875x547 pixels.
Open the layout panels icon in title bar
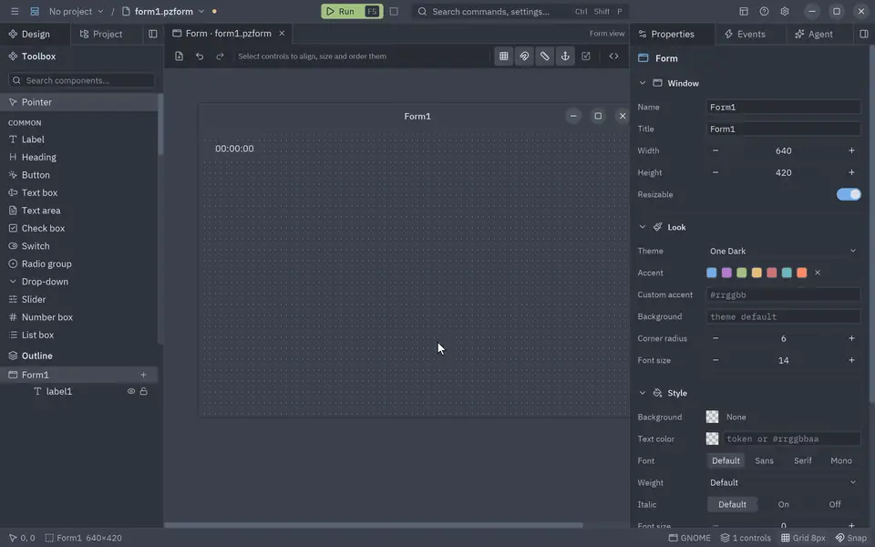click(x=744, y=11)
